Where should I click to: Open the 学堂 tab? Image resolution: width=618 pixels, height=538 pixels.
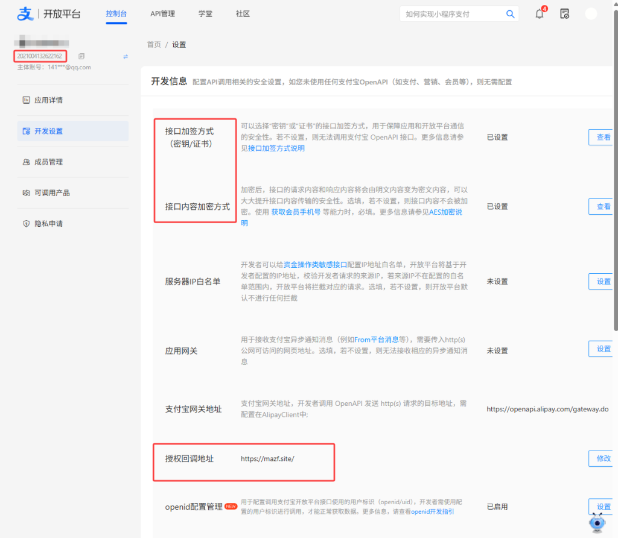[205, 14]
